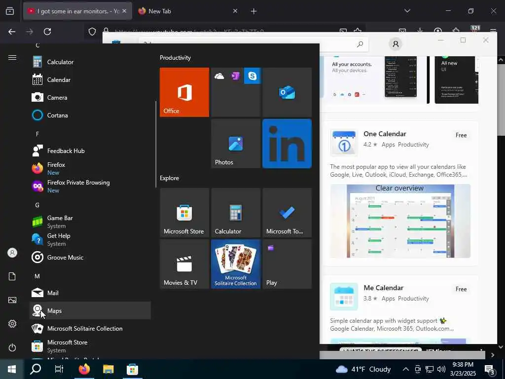The image size is (505, 379).
Task: Open Get Help app
Action: (90, 239)
